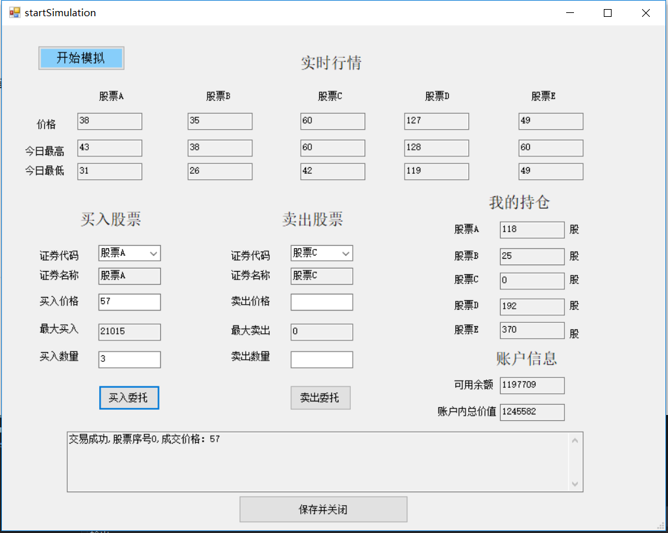668x533 pixels.
Task: Open the sell-side 证券代码 dropdown showing 股票C
Action: click(347, 253)
